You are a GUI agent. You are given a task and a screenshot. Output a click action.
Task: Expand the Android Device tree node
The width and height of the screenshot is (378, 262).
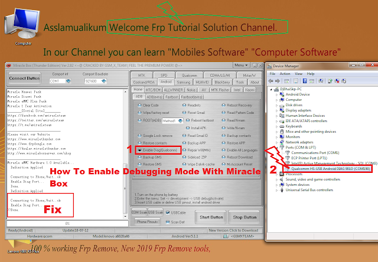[x=277, y=94]
